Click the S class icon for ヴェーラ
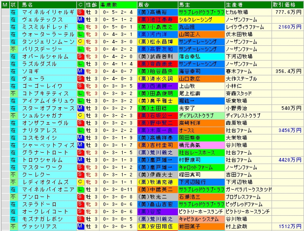The image size is (304, 231). (x=81, y=79)
